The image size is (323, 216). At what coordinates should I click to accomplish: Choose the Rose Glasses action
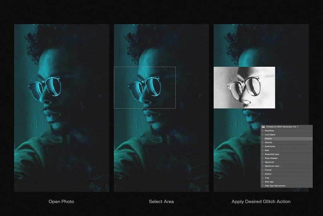271,158
